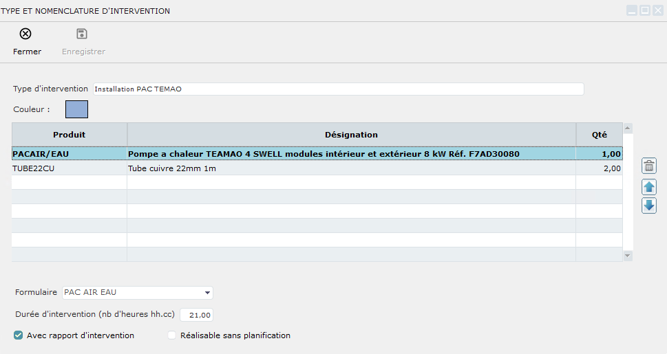Edit the Durée d'intervention hours field
This screenshot has height=354, width=667.
196,315
